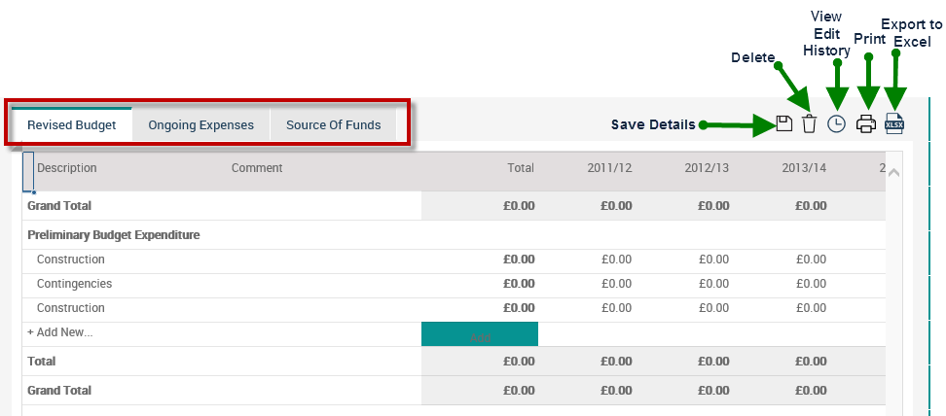946x416 pixels.
Task: Click the scroll up chevron arrow
Action: pos(894,172)
